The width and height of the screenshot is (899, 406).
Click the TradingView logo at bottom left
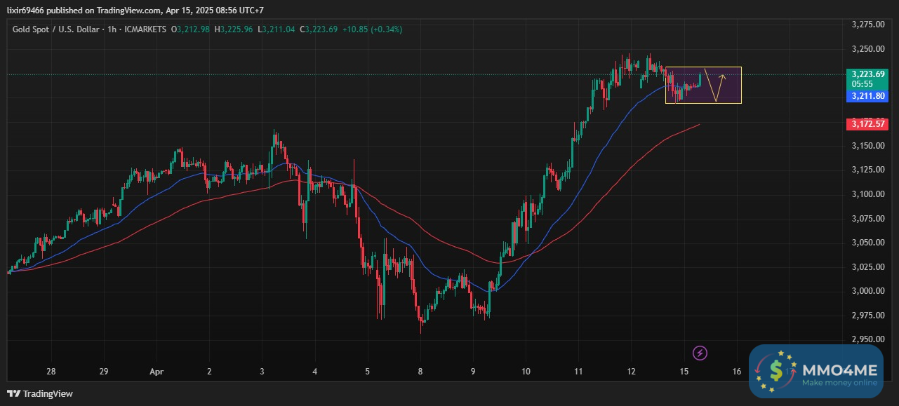(x=40, y=394)
